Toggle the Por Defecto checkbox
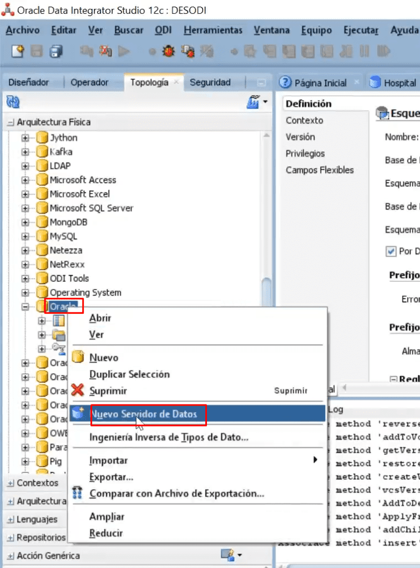This screenshot has height=568, width=420. [x=391, y=251]
